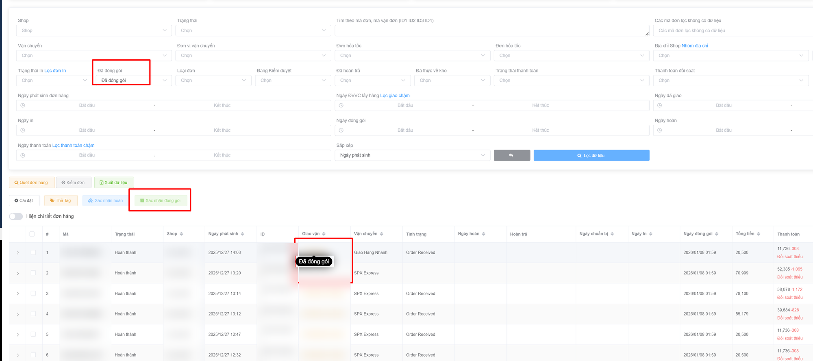Sort Ngày đóng gói column arrows

pos(716,234)
